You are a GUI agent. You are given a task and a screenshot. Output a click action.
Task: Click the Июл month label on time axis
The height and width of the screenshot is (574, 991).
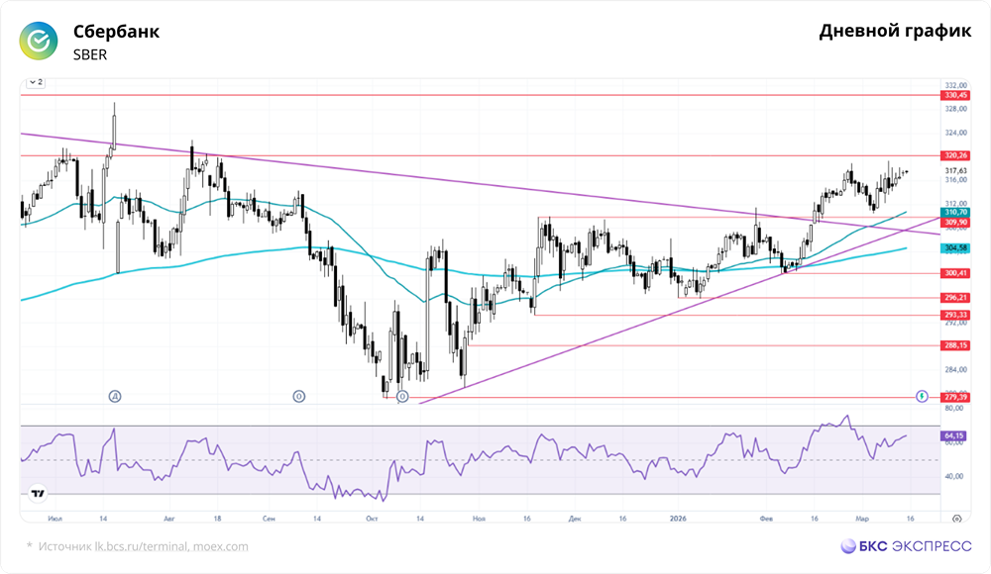click(x=55, y=519)
